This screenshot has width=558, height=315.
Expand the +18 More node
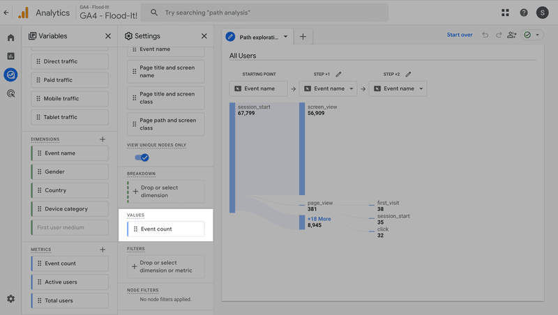tap(319, 219)
